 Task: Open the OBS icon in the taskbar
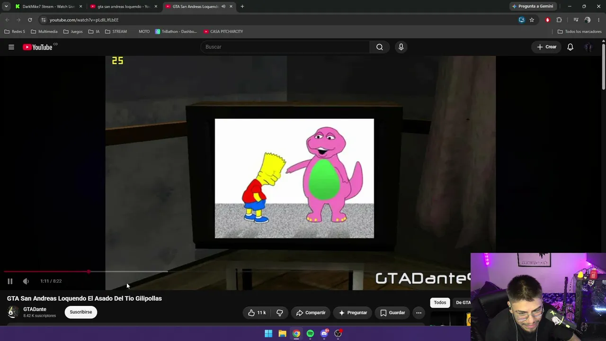(x=338, y=333)
